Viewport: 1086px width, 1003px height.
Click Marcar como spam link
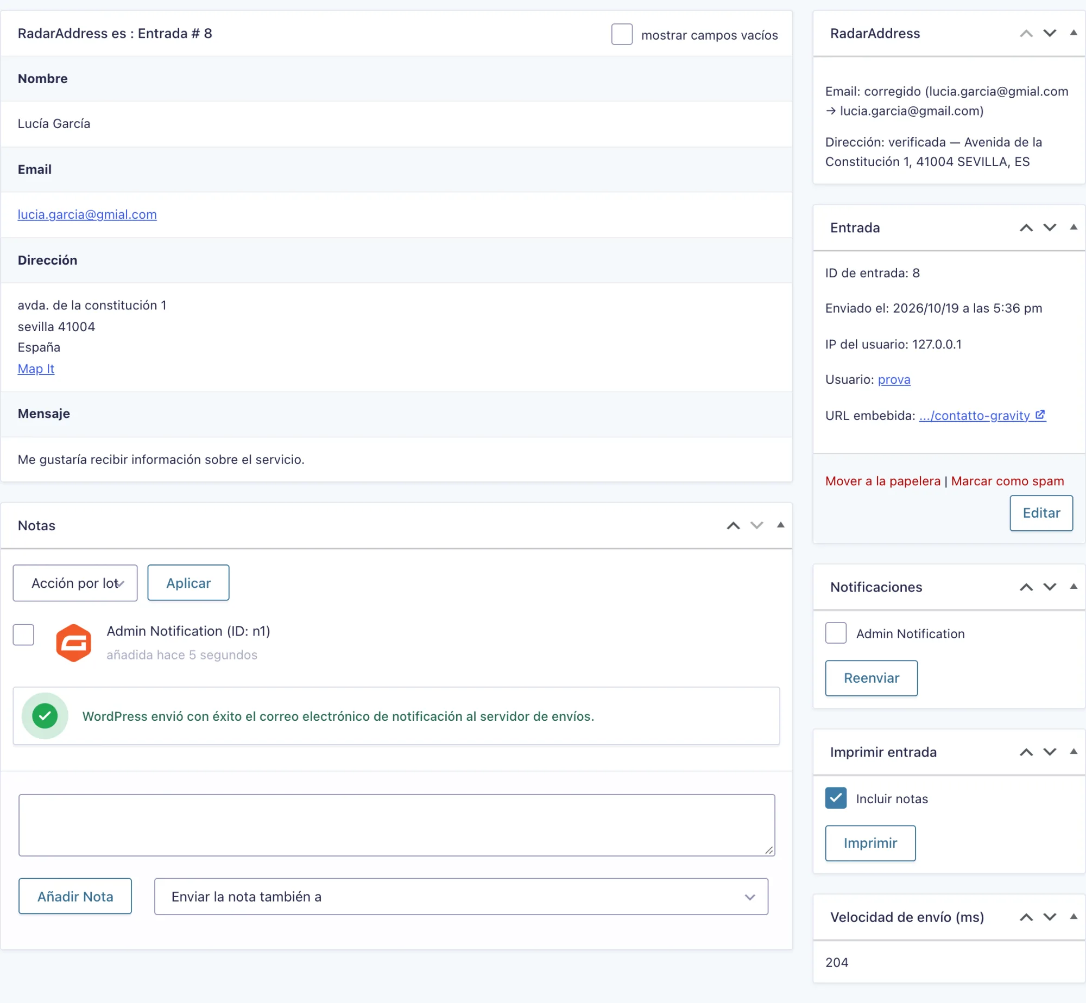pos(1007,481)
